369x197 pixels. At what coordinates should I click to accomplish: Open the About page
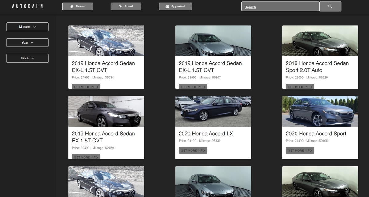click(x=126, y=6)
